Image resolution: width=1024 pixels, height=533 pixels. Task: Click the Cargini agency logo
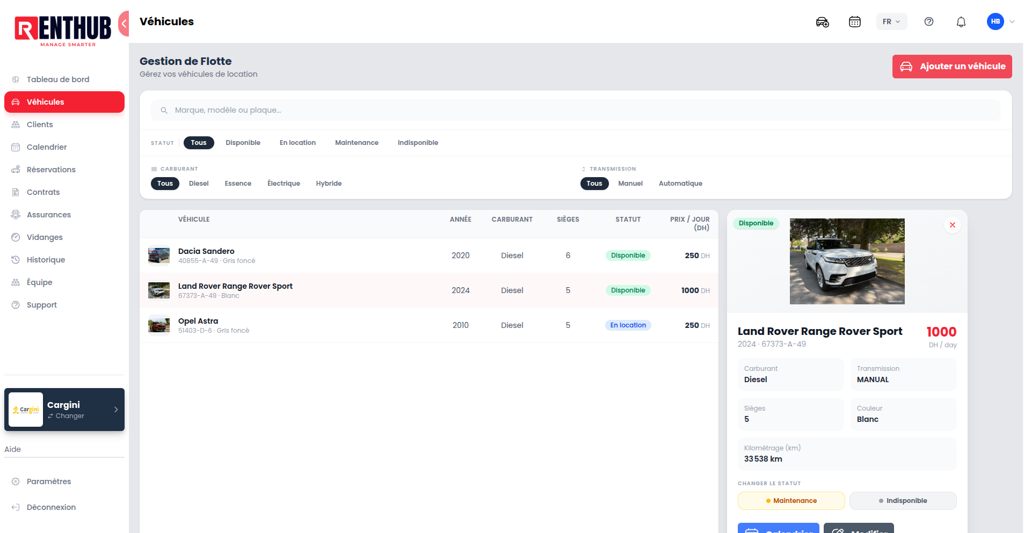[x=26, y=410]
